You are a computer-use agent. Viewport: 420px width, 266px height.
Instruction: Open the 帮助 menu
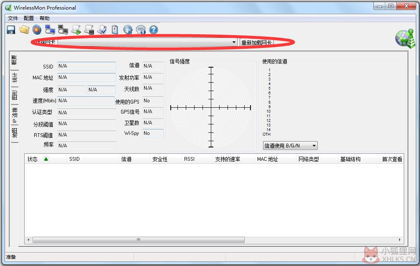[45, 18]
